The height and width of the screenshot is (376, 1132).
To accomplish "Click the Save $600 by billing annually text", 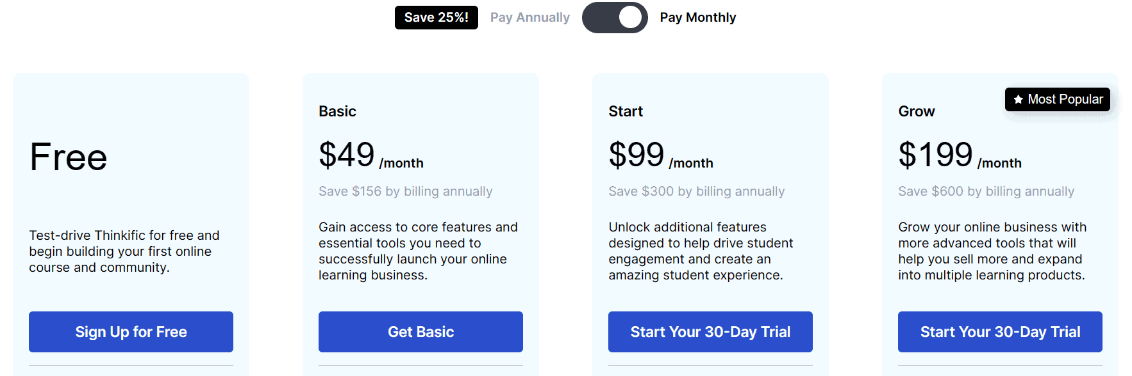I will pyautogui.click(x=986, y=191).
